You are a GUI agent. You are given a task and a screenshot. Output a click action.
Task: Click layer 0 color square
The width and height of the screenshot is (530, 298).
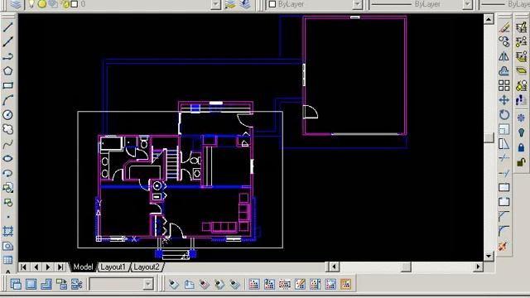[x=74, y=4]
